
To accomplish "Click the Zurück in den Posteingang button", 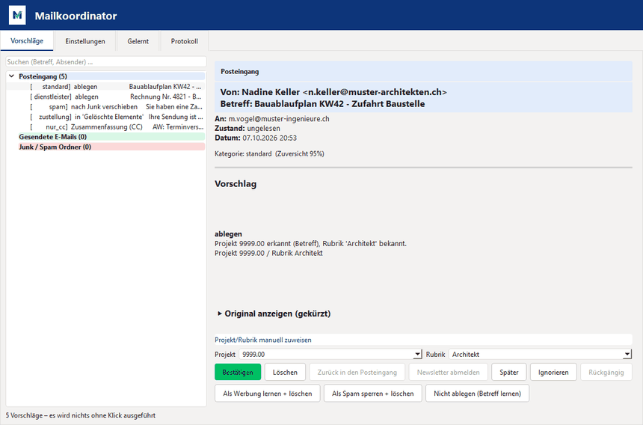I will point(357,372).
